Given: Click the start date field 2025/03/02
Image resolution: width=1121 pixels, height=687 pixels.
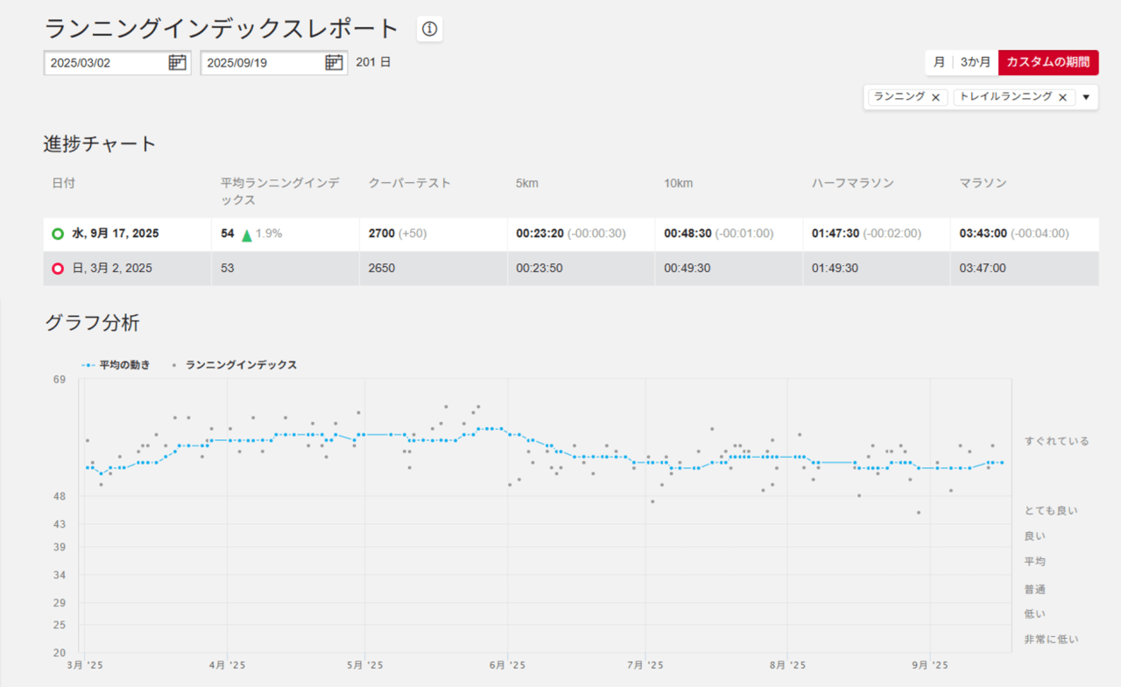Looking at the screenshot, I should pos(103,63).
